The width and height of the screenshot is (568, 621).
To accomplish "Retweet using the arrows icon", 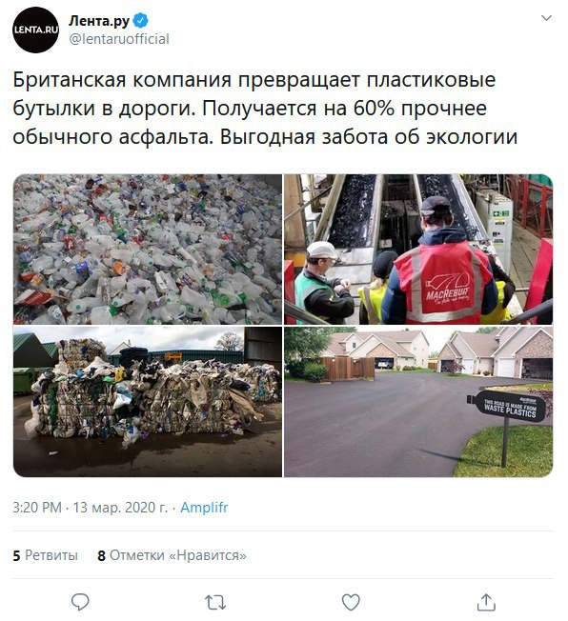I will click(215, 602).
